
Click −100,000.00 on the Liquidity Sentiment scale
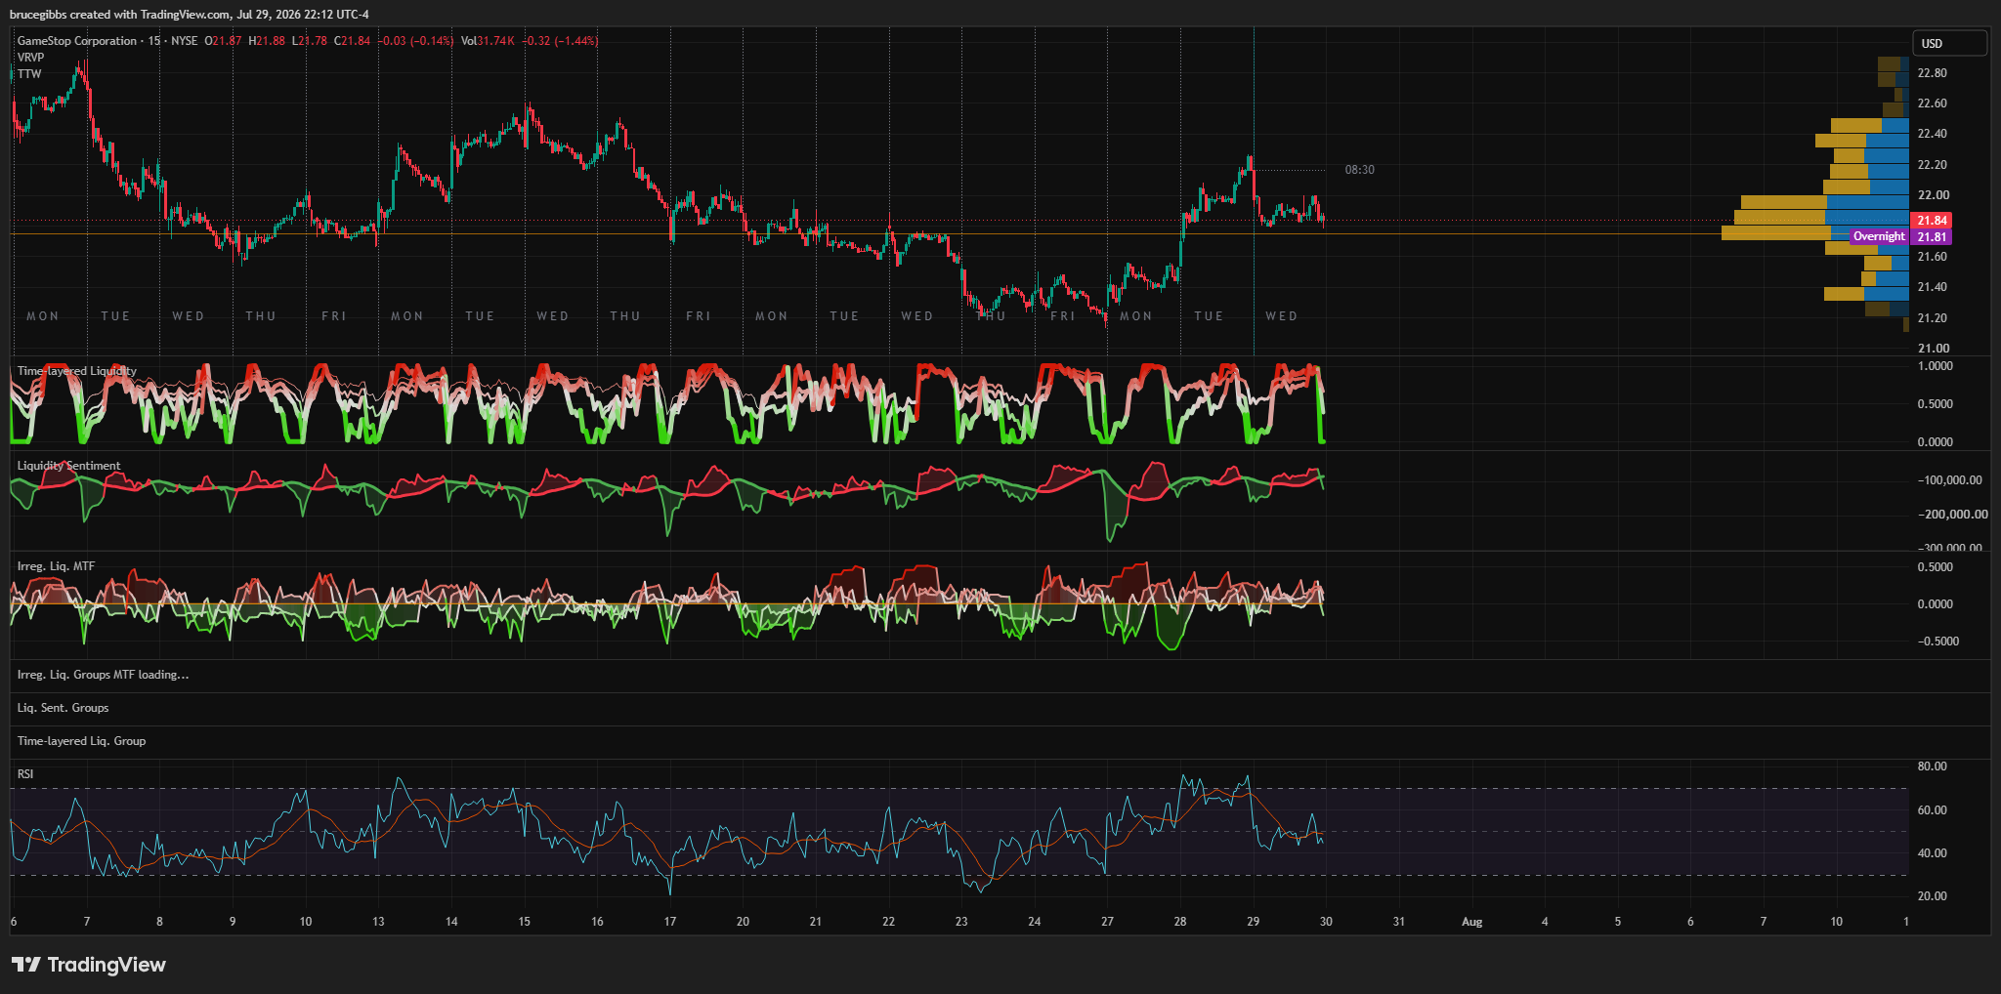coord(1949,480)
